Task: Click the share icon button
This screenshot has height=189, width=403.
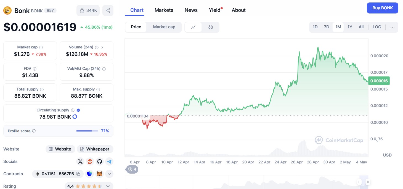Action: pyautogui.click(x=108, y=10)
